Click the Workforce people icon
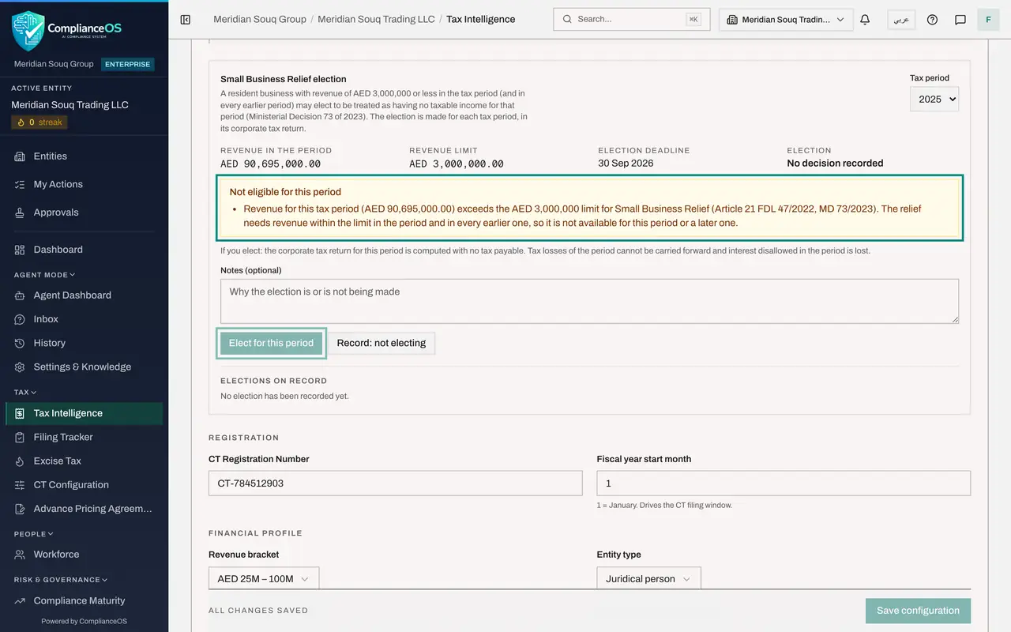The width and height of the screenshot is (1011, 632). coord(20,555)
